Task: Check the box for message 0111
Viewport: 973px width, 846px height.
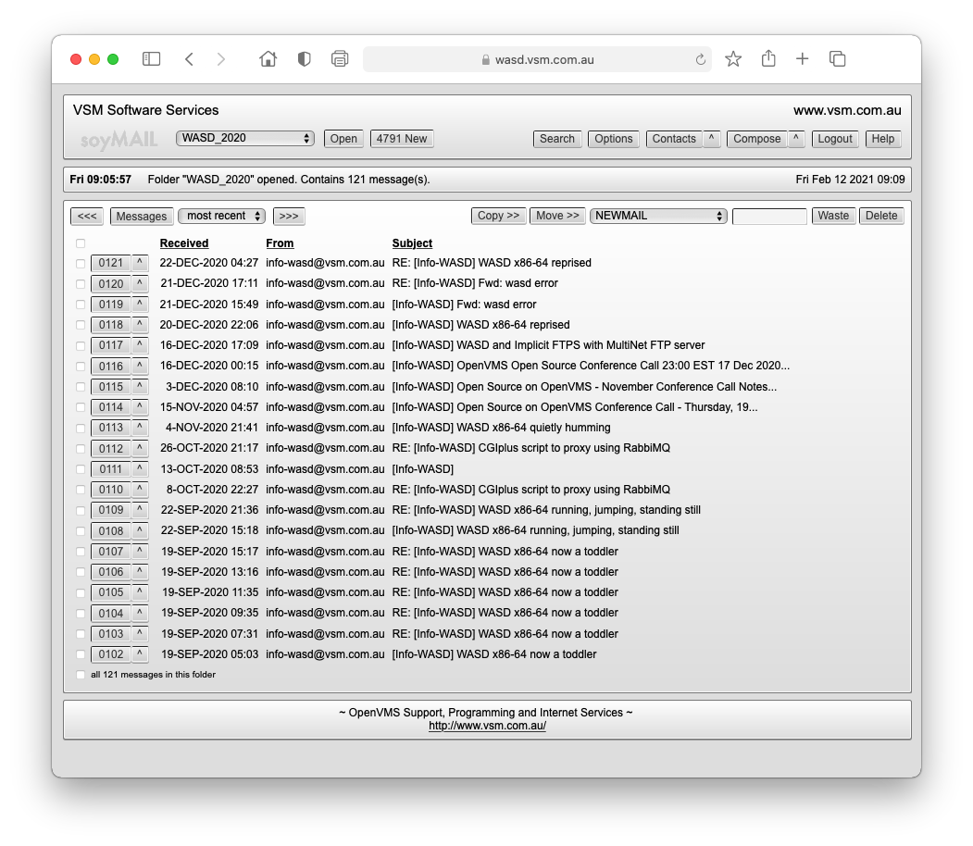Action: tap(81, 469)
